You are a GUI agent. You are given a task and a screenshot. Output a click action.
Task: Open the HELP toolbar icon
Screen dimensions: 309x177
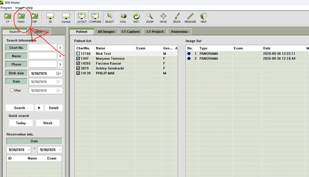(x=204, y=18)
